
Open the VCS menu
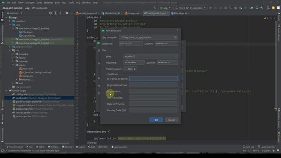point(78,3)
